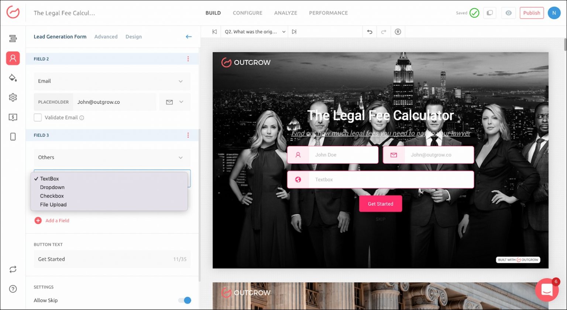The image size is (567, 310).
Task: Open the lead generation user icon in sidebar
Action: (x=13, y=58)
